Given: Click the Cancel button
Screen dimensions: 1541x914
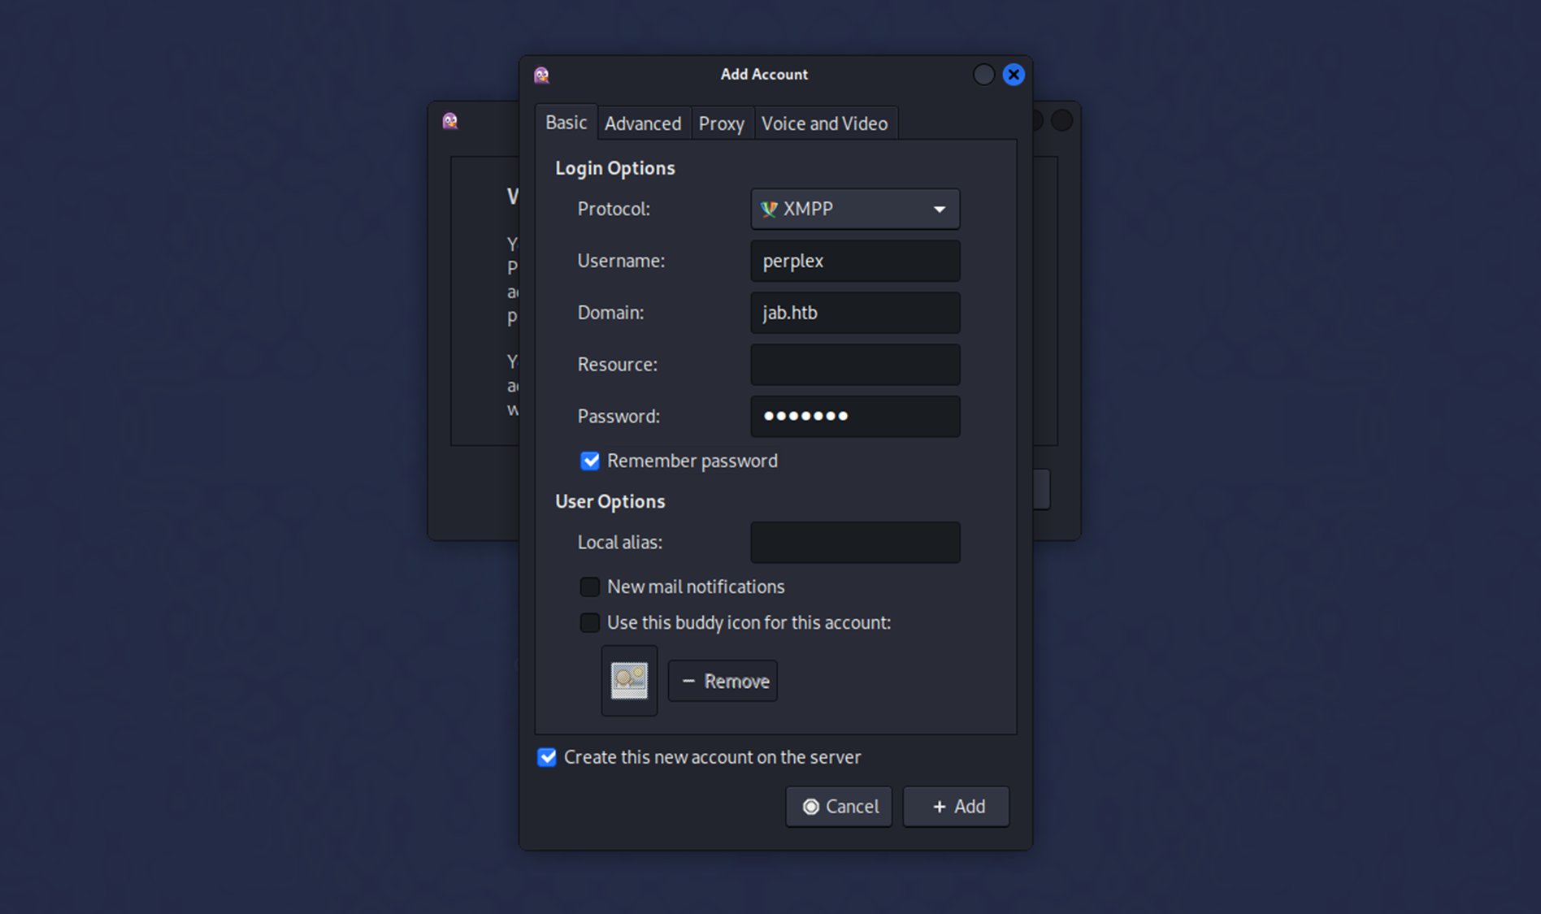Looking at the screenshot, I should (x=839, y=806).
